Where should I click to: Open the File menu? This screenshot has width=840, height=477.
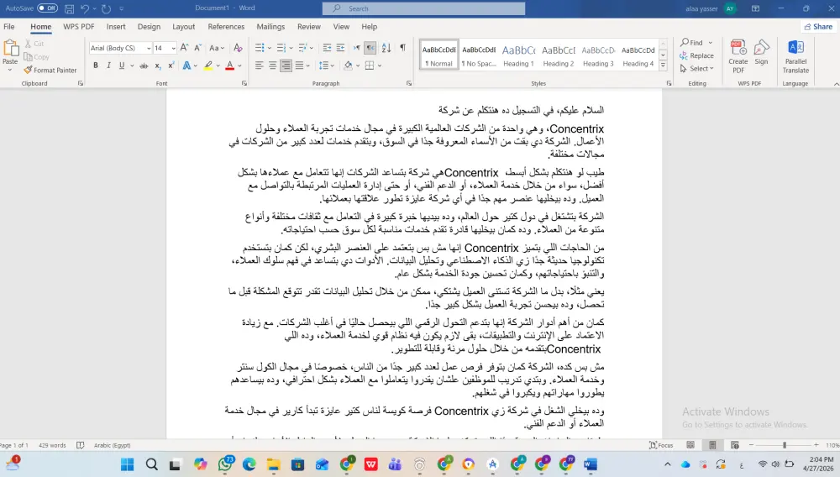pos(9,26)
